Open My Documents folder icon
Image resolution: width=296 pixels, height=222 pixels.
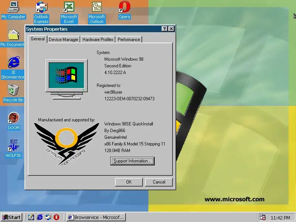click(x=13, y=38)
